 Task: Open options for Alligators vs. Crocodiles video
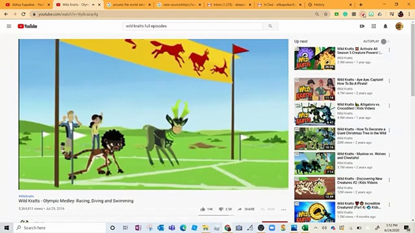389,106
